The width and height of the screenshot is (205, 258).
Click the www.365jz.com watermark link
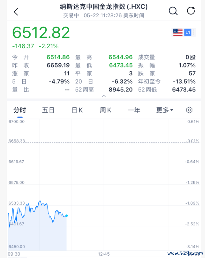185,253
